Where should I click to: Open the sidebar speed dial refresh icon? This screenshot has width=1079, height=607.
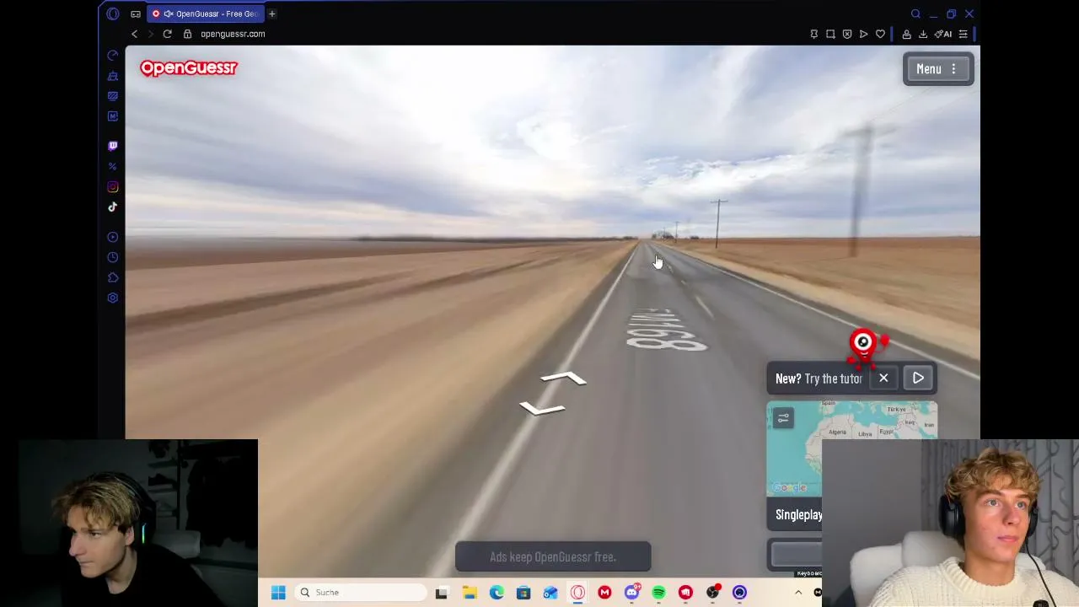113,56
